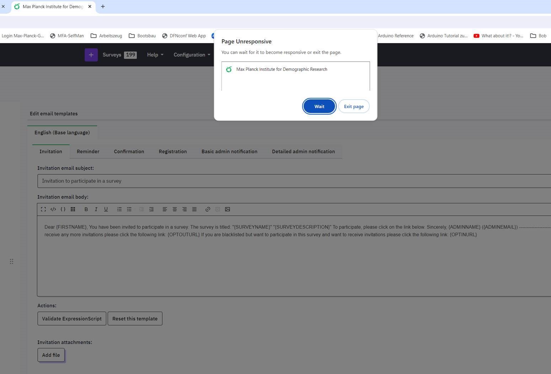Switch to the Detailed admin notification tab
Viewport: 551px width, 374px height.
pos(303,152)
